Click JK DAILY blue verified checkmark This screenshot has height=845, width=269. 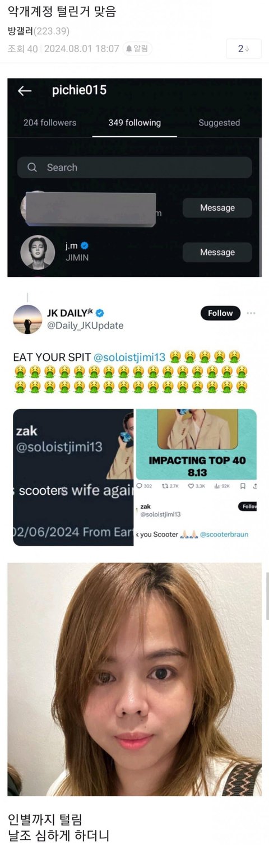99,313
